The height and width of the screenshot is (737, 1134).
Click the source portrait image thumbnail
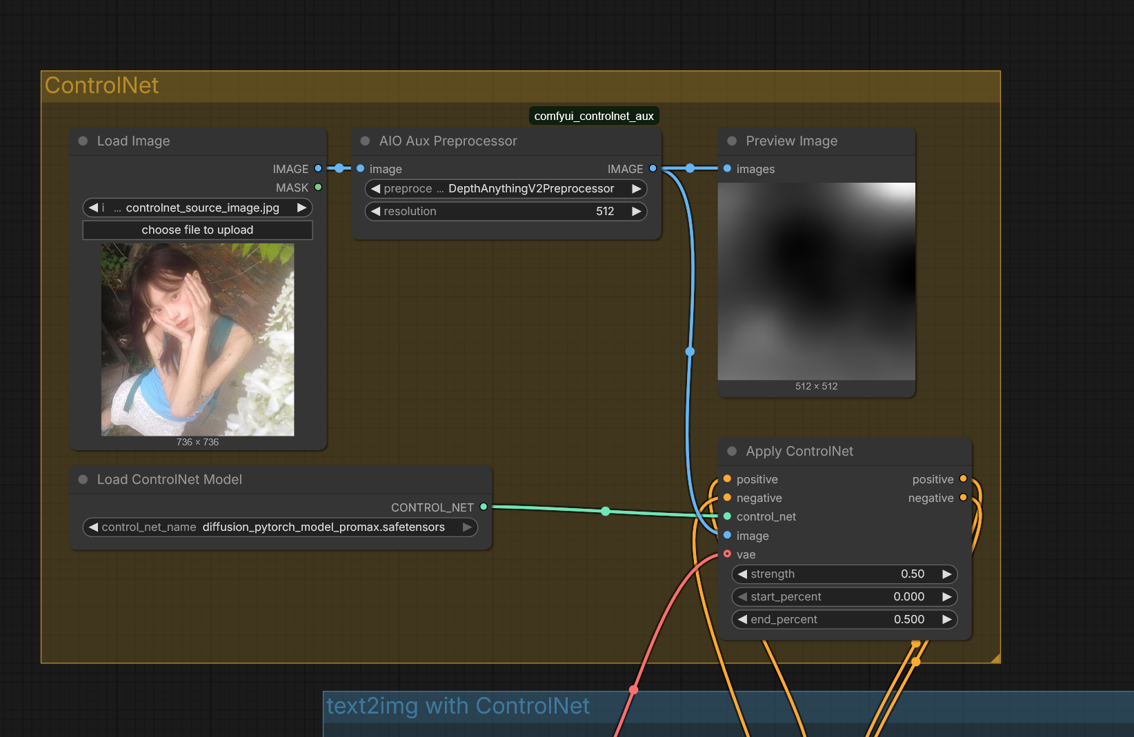(x=197, y=339)
